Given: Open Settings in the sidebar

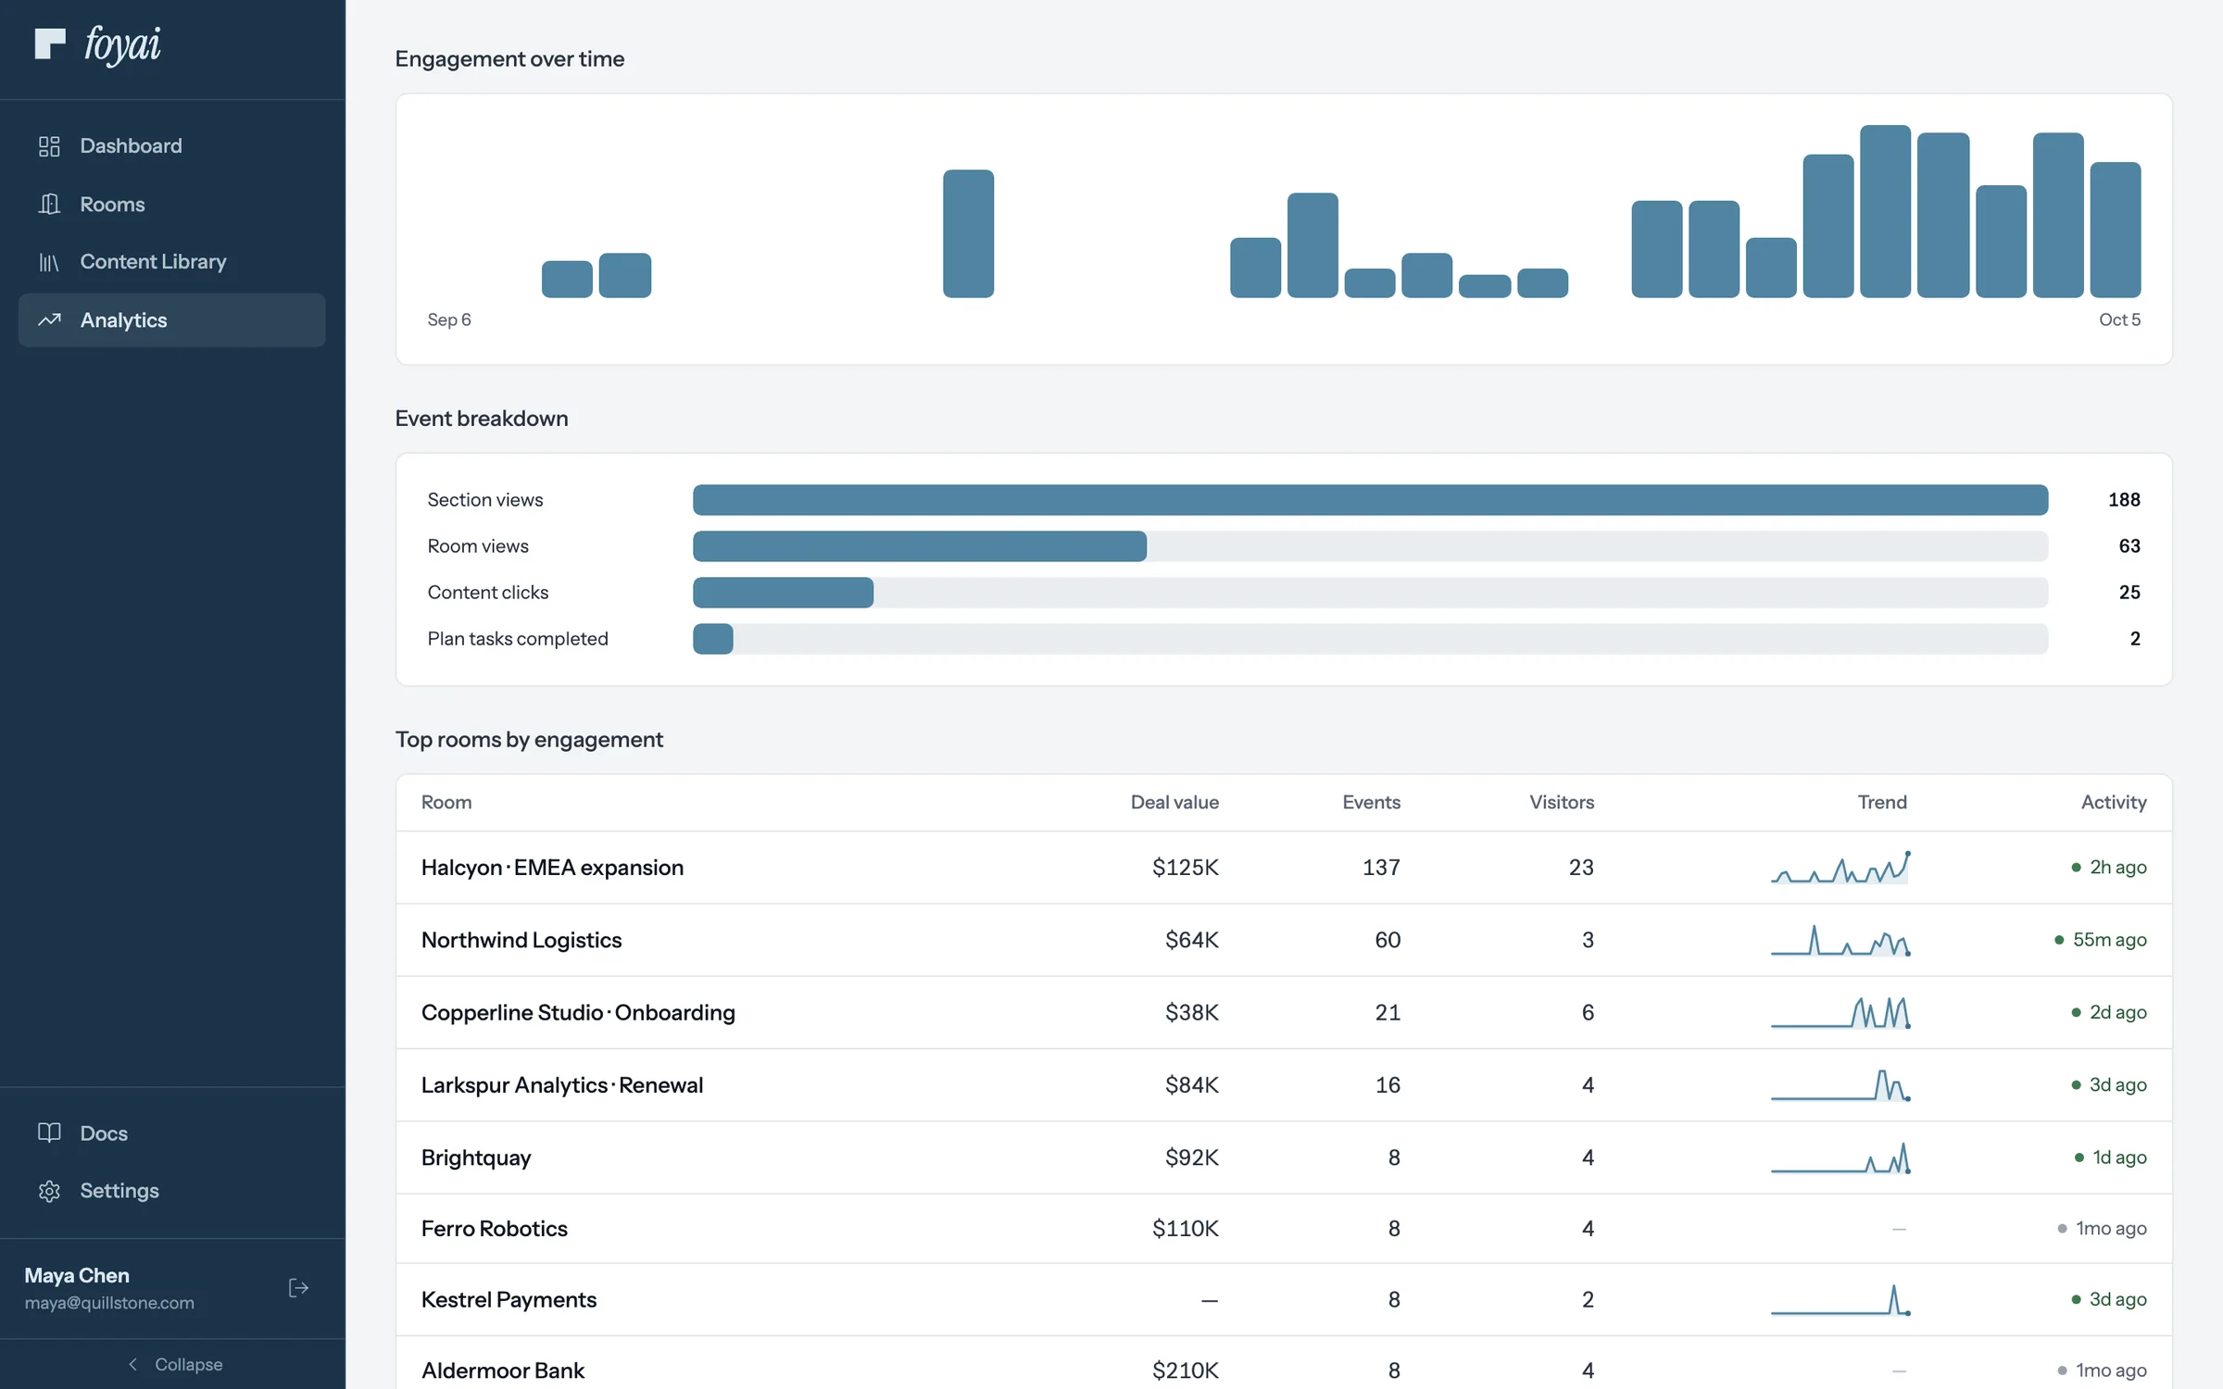Looking at the screenshot, I should [171, 1191].
